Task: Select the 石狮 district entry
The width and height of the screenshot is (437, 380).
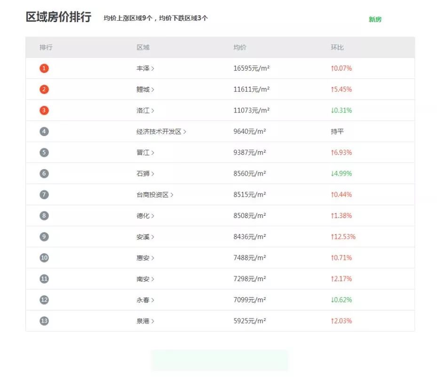Action: tap(143, 174)
